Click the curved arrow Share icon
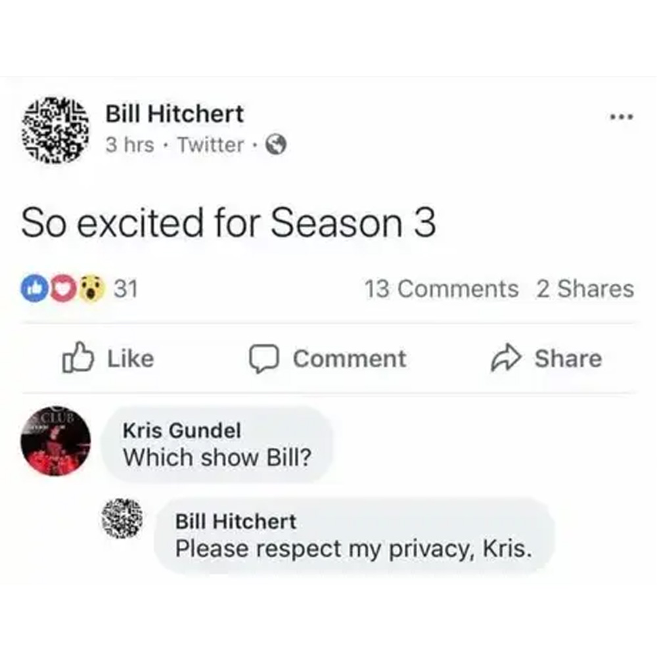 click(506, 358)
